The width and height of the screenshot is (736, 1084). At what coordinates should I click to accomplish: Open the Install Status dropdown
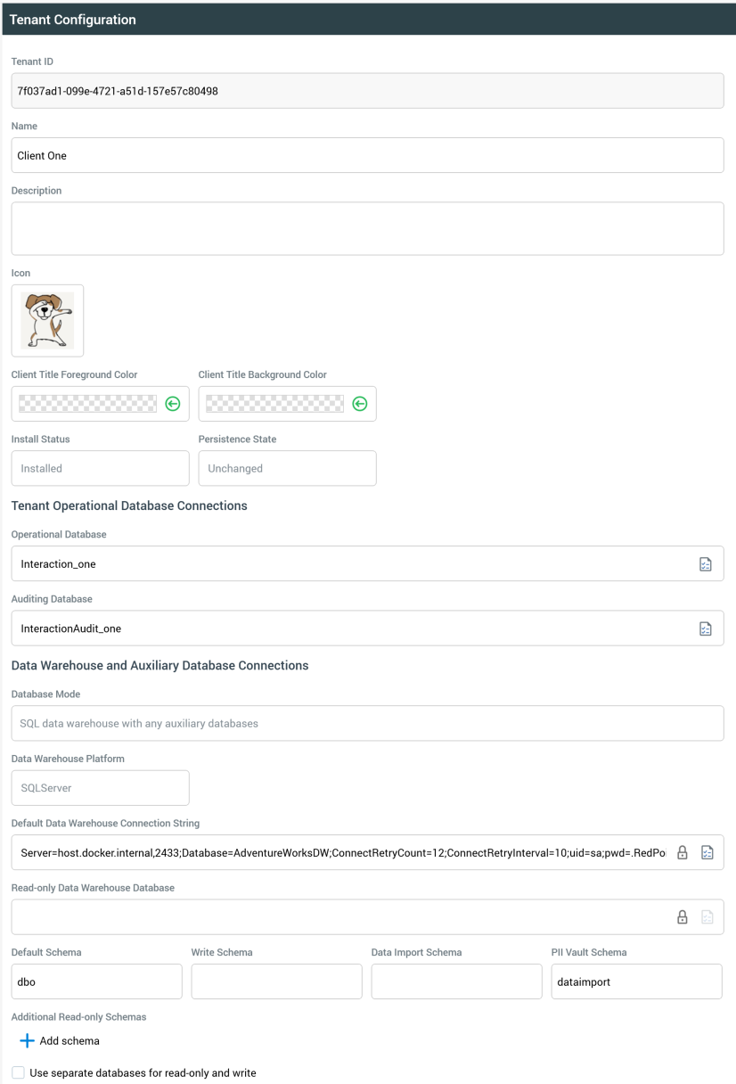tap(101, 468)
